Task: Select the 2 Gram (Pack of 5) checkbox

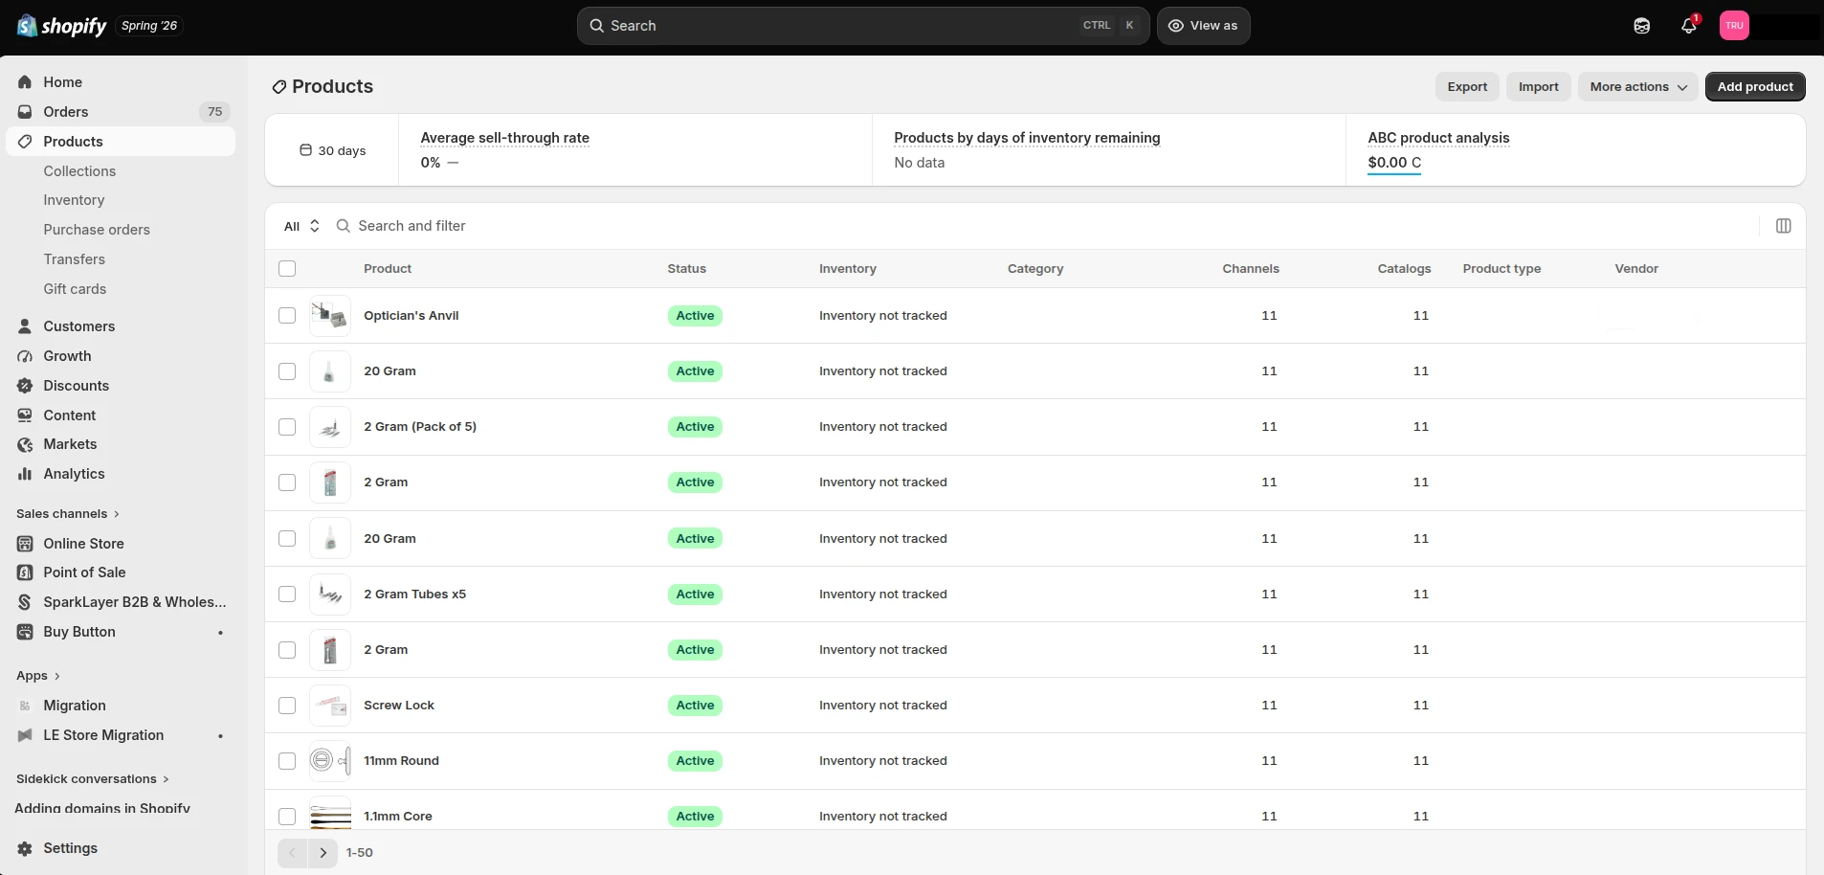Action: (287, 427)
